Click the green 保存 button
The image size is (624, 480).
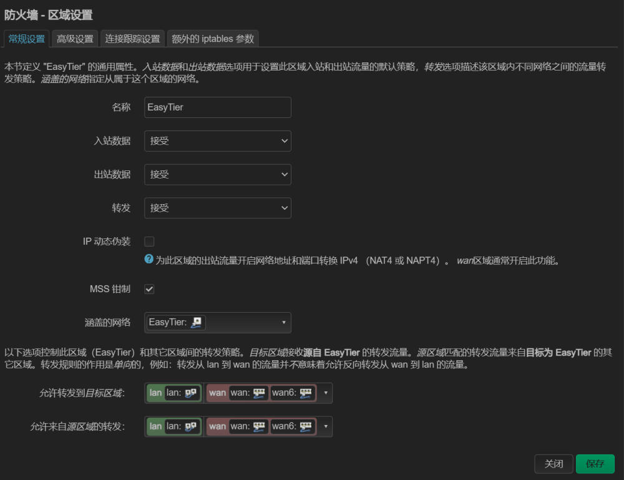click(595, 464)
